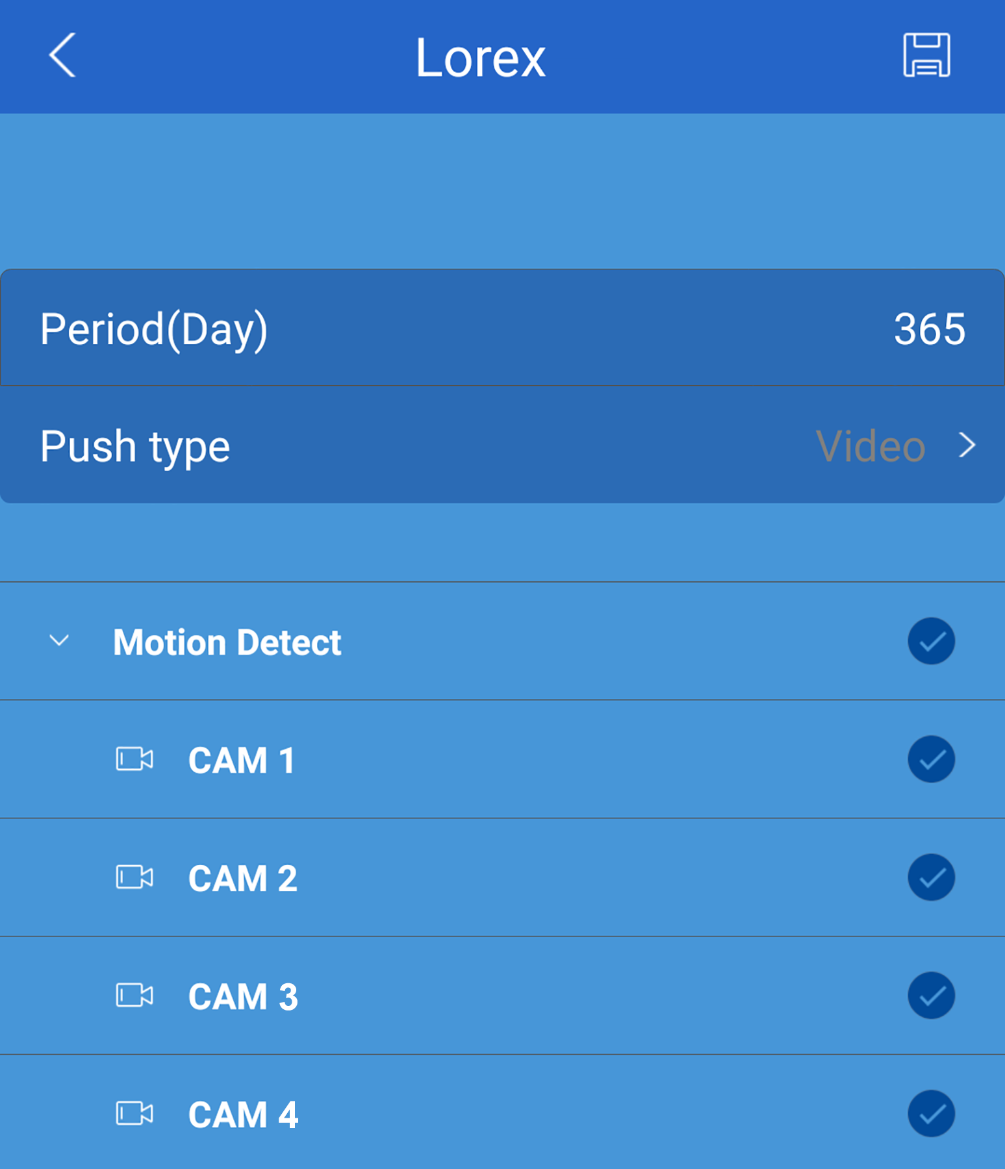1005x1169 pixels.
Task: Click the CAM 2 camera icon
Action: tap(134, 877)
